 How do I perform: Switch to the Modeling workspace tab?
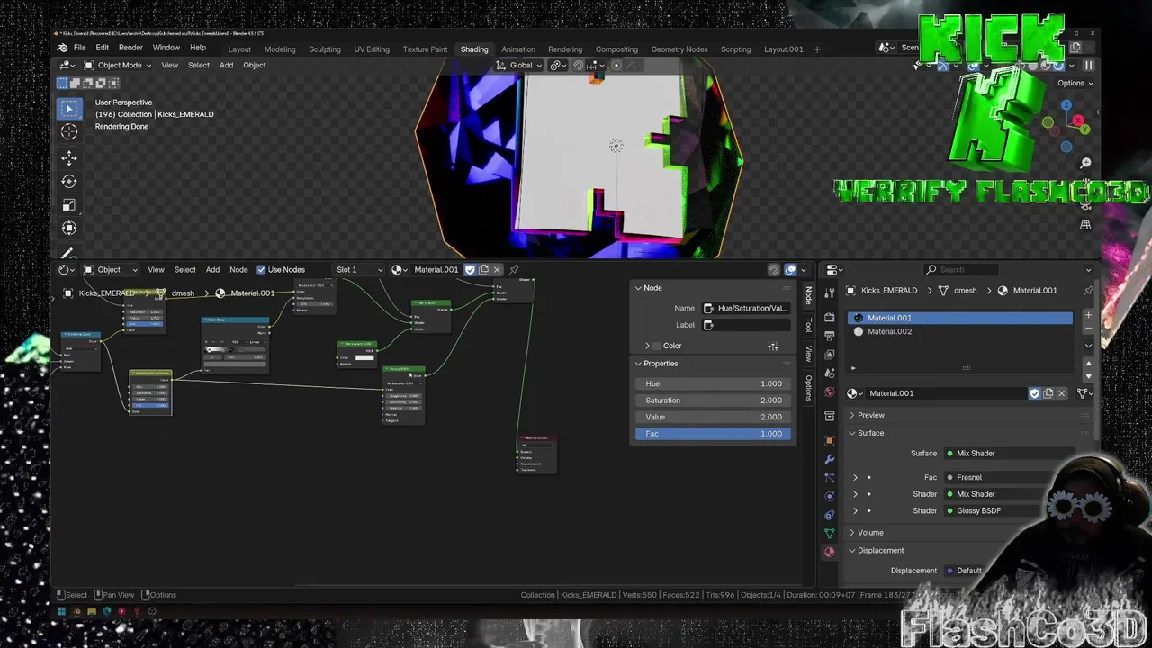pos(280,49)
